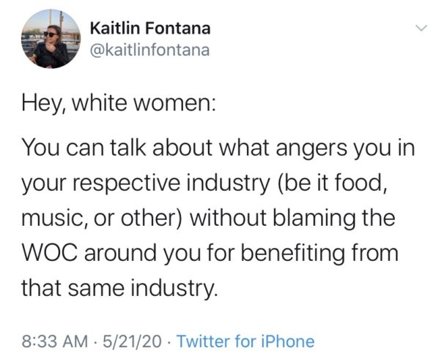Click the dot separator between time and date

tap(95, 341)
